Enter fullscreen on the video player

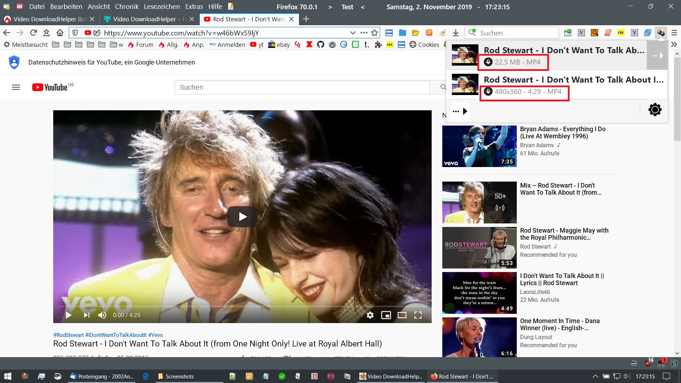click(x=418, y=315)
